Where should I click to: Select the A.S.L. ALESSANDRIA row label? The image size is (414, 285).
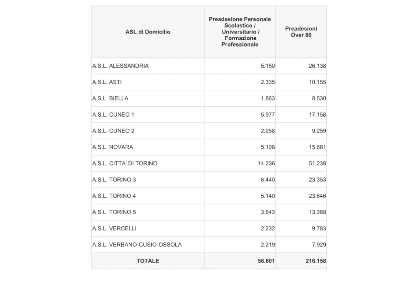(x=120, y=66)
